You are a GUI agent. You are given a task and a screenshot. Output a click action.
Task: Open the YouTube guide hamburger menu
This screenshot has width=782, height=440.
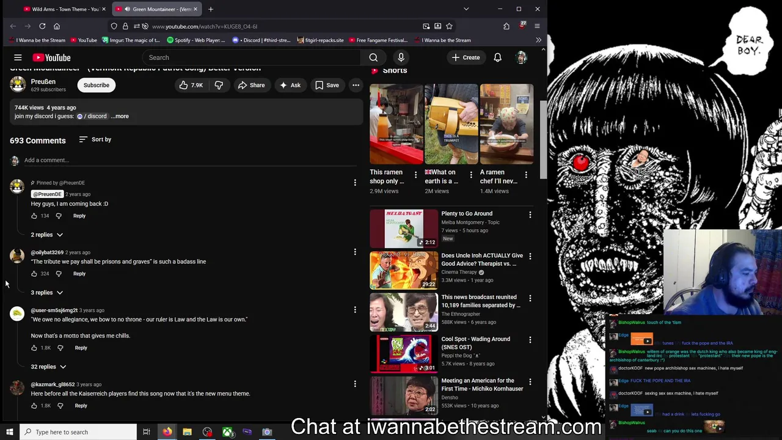tap(18, 57)
